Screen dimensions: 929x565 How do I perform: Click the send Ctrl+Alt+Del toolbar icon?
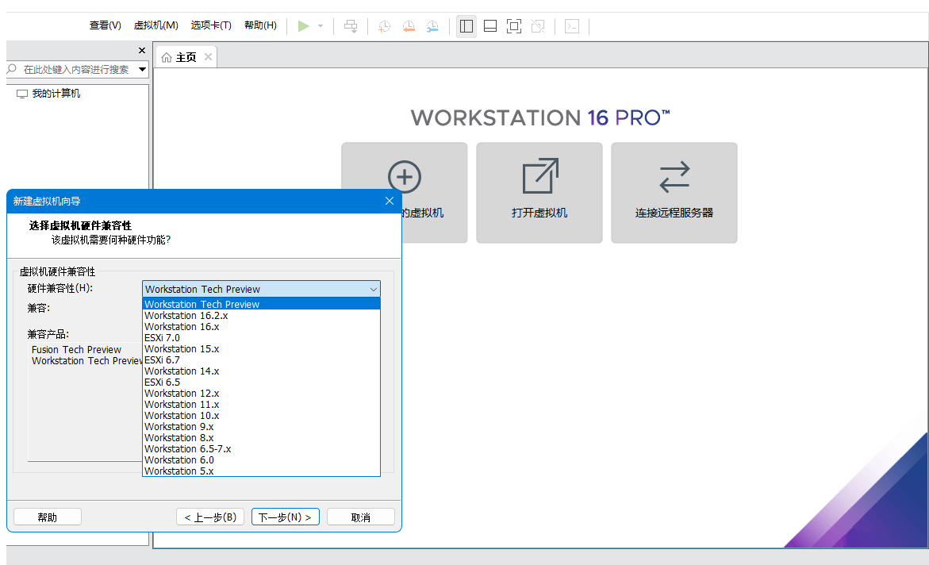point(351,26)
